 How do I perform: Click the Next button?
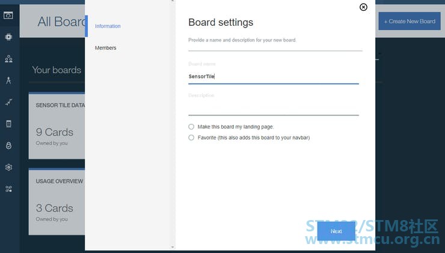[336, 231]
